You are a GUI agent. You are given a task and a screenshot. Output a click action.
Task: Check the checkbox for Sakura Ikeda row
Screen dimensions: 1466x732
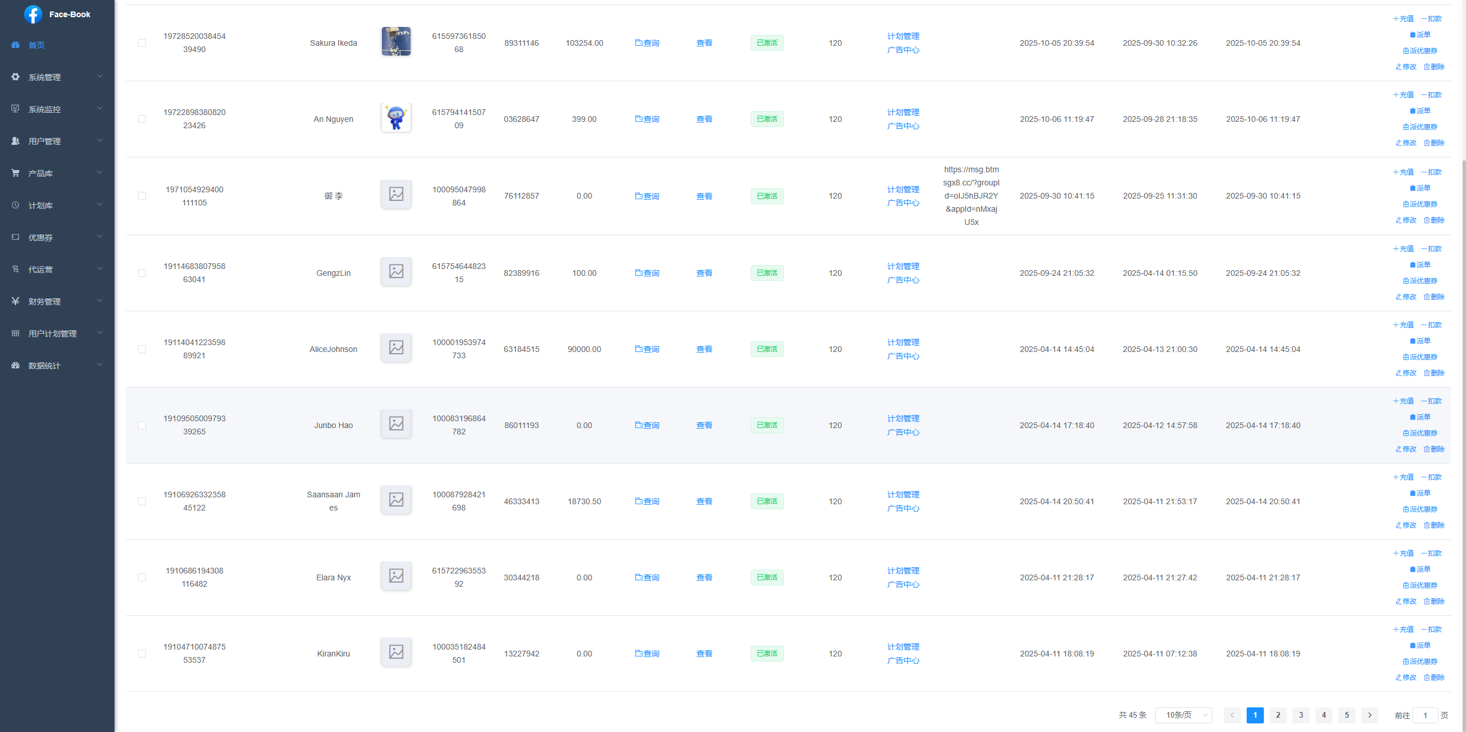(x=142, y=43)
